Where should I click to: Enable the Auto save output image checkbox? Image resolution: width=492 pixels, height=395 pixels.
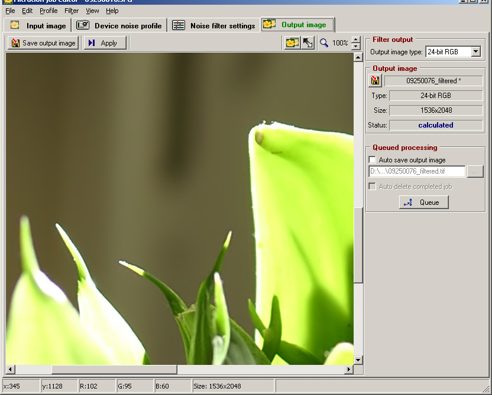(372, 160)
